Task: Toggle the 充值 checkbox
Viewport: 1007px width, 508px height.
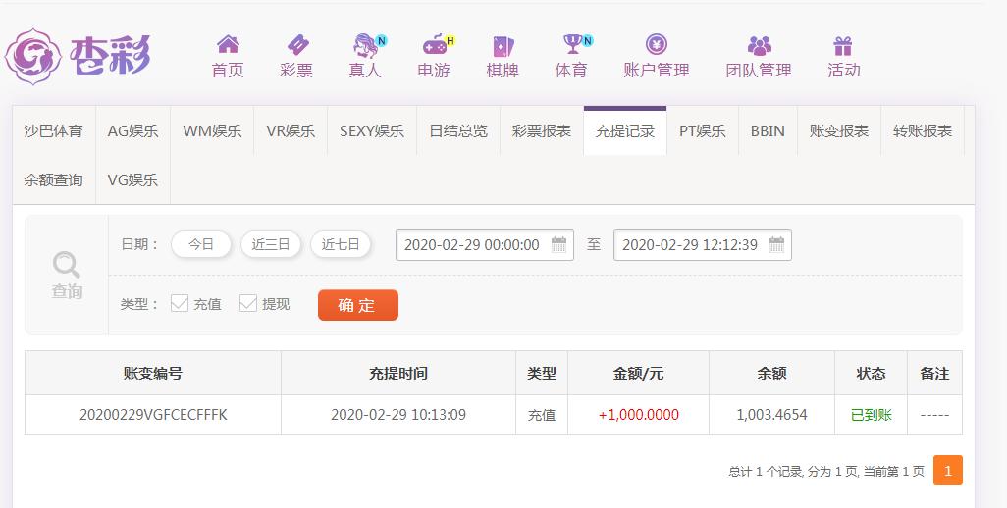Action: point(180,303)
